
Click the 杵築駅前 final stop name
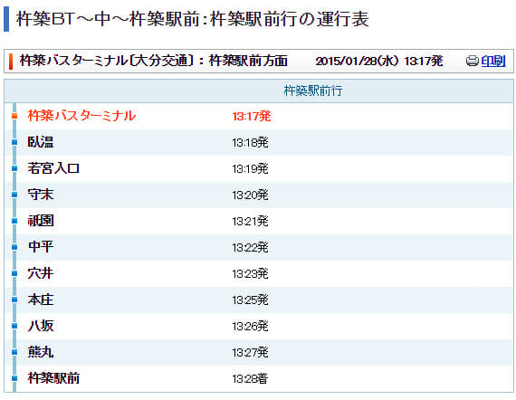[x=53, y=378]
